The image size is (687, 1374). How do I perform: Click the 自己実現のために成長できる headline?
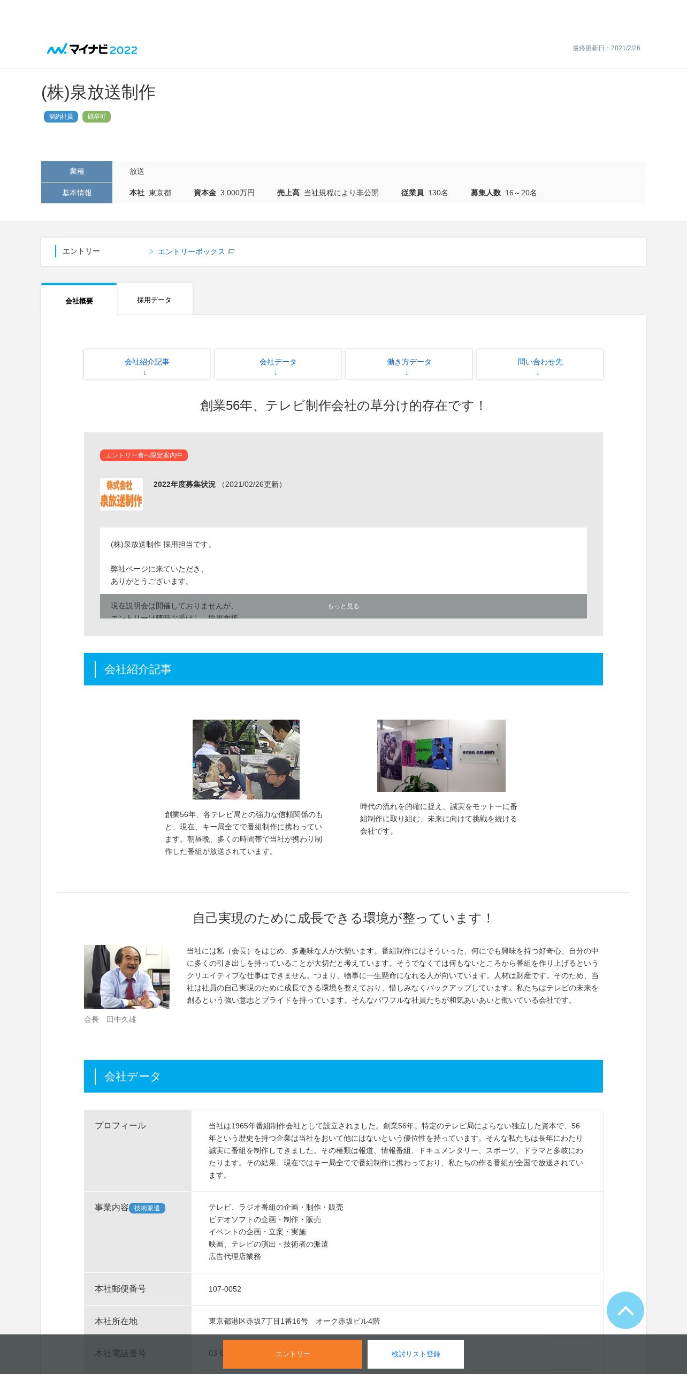coord(343,918)
